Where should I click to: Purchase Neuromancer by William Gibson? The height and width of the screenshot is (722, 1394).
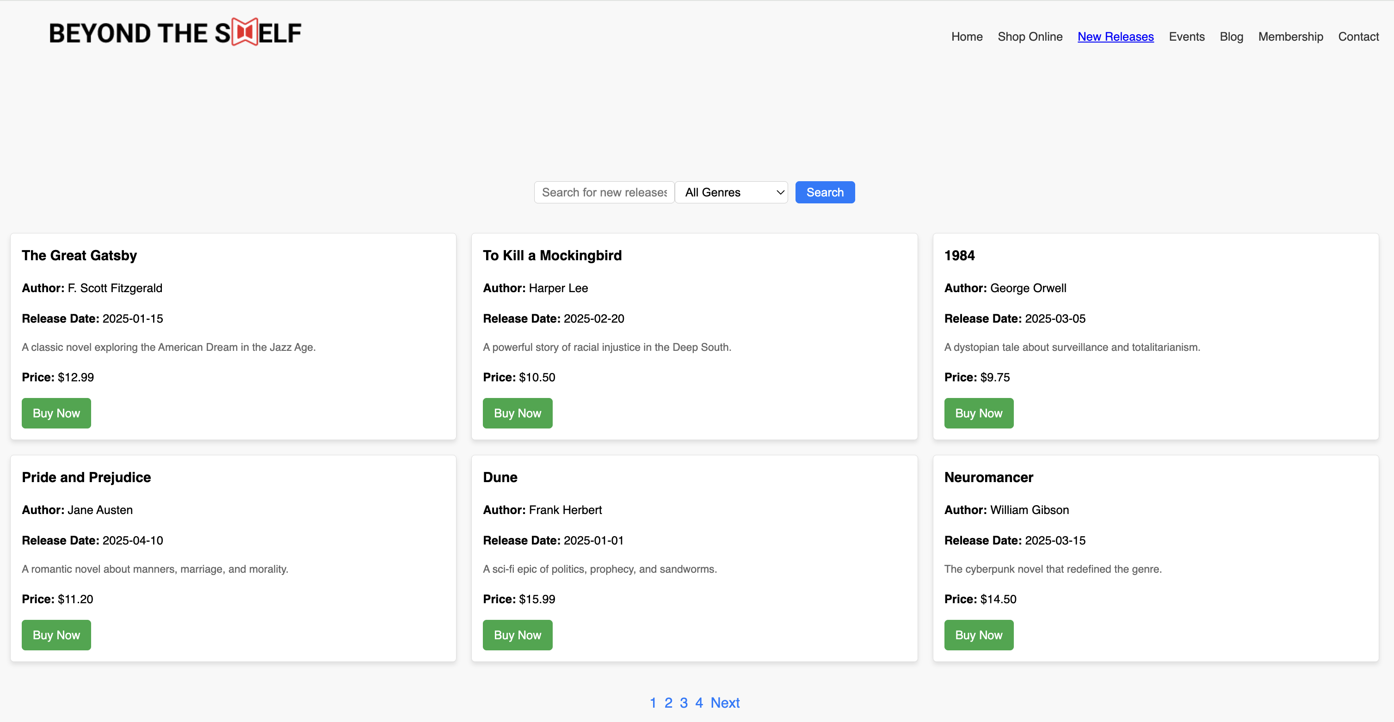tap(978, 635)
